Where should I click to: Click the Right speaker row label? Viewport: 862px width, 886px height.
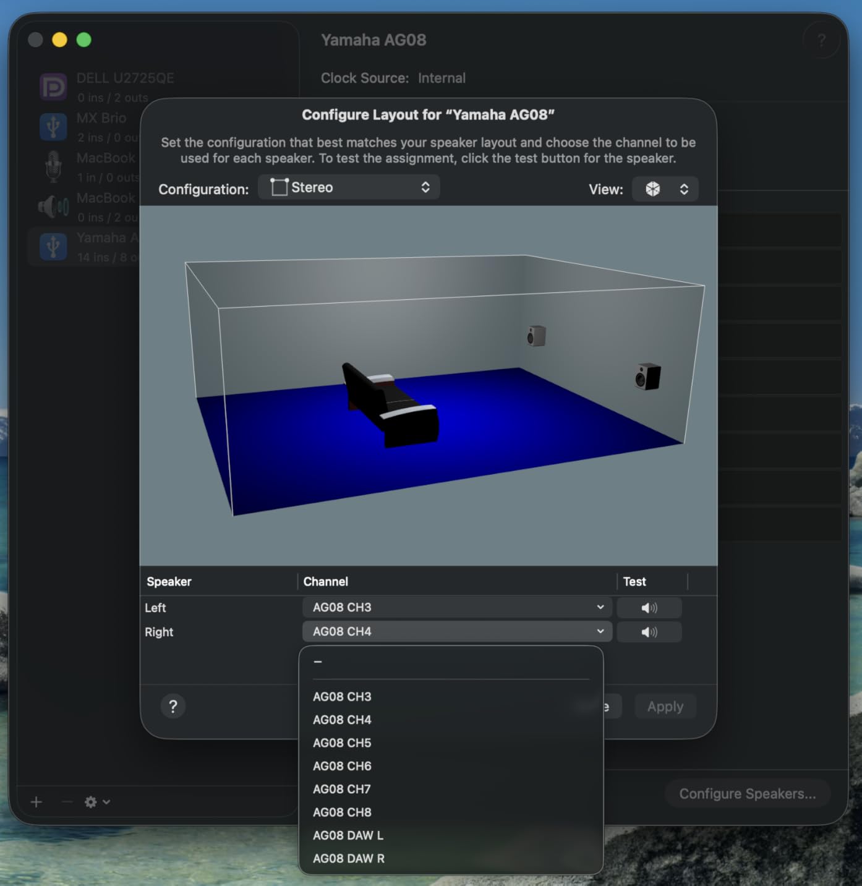(159, 632)
